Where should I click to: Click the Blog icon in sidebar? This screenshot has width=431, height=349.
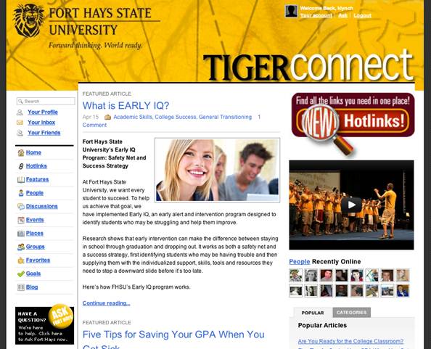[x=21, y=287]
